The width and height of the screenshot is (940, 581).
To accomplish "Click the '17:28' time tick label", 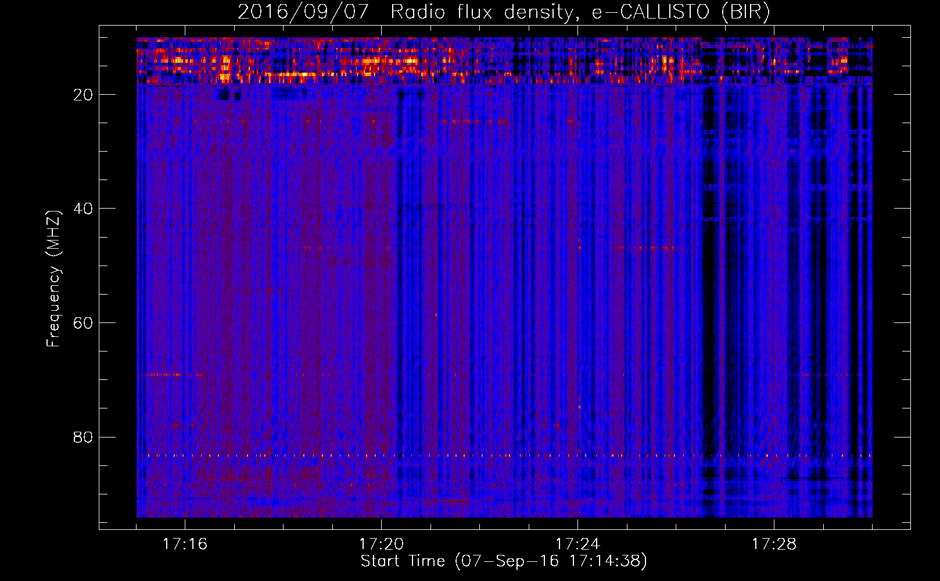I will pyautogui.click(x=774, y=544).
